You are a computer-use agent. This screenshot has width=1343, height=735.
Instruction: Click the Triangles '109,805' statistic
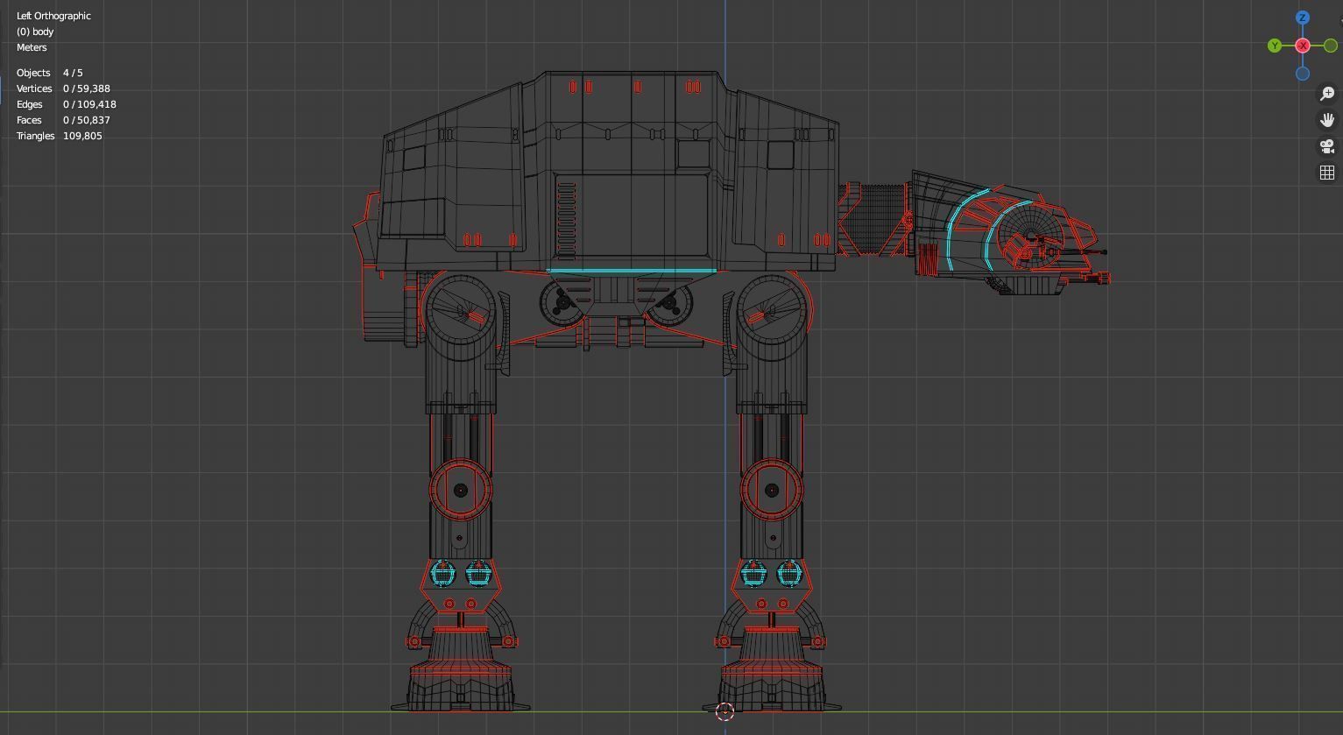82,136
